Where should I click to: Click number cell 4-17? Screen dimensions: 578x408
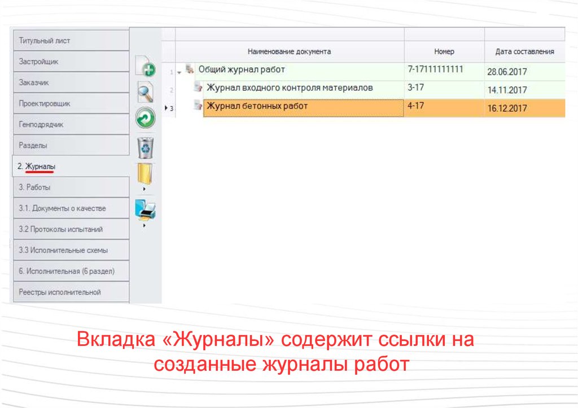click(x=444, y=108)
